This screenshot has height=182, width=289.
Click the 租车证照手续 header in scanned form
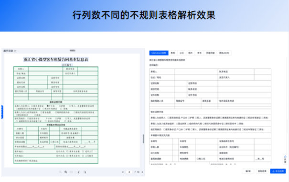(56, 102)
